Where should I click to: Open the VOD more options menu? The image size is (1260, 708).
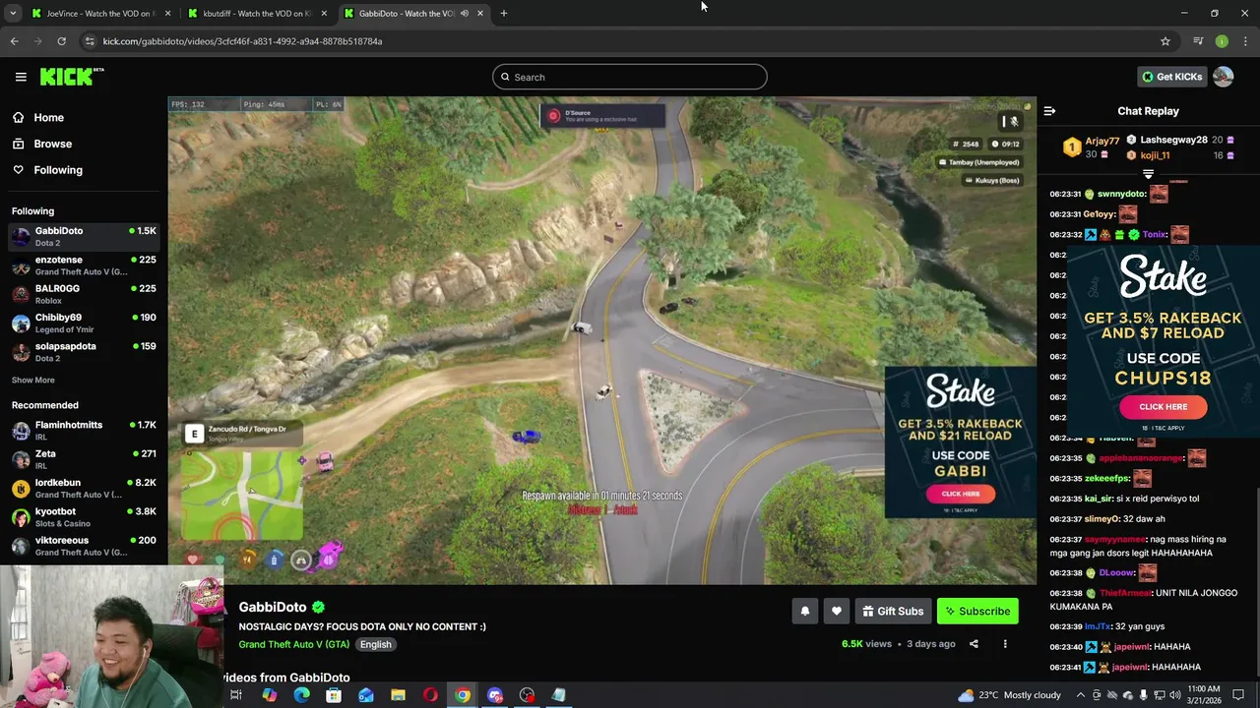[x=1005, y=644]
